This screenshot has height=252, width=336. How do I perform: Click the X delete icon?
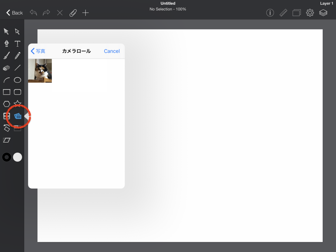click(x=60, y=13)
